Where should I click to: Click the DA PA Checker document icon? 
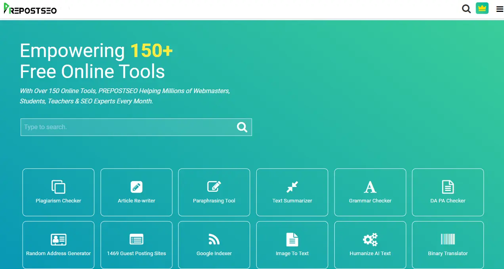click(448, 187)
